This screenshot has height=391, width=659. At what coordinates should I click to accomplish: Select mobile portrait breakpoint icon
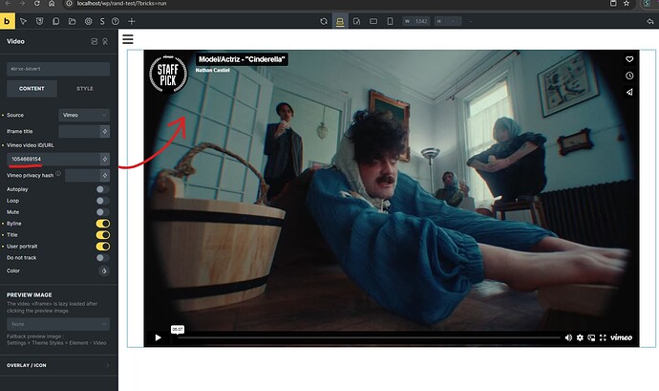(390, 21)
